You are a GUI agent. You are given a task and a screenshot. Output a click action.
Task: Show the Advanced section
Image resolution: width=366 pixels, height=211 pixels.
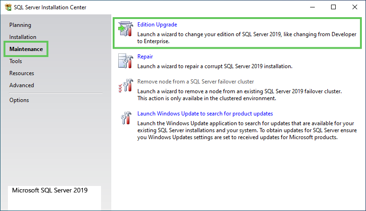click(x=21, y=85)
